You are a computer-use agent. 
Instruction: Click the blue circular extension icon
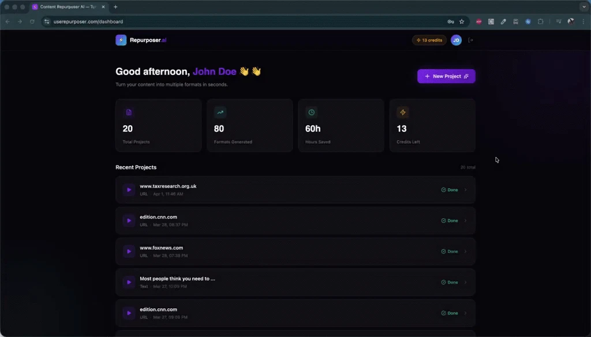click(x=528, y=21)
